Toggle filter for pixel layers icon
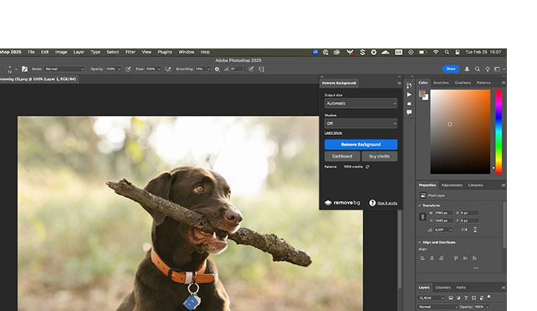537x311 pixels. coord(450,298)
